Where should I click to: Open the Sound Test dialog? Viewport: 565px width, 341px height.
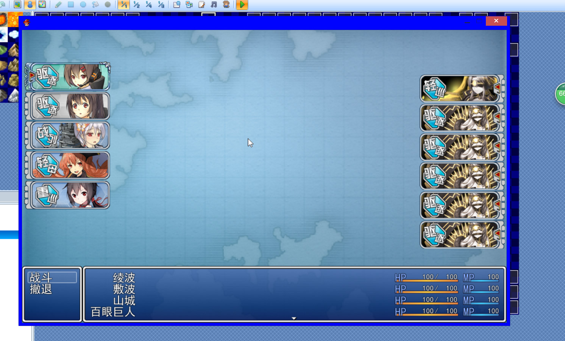[x=214, y=5]
